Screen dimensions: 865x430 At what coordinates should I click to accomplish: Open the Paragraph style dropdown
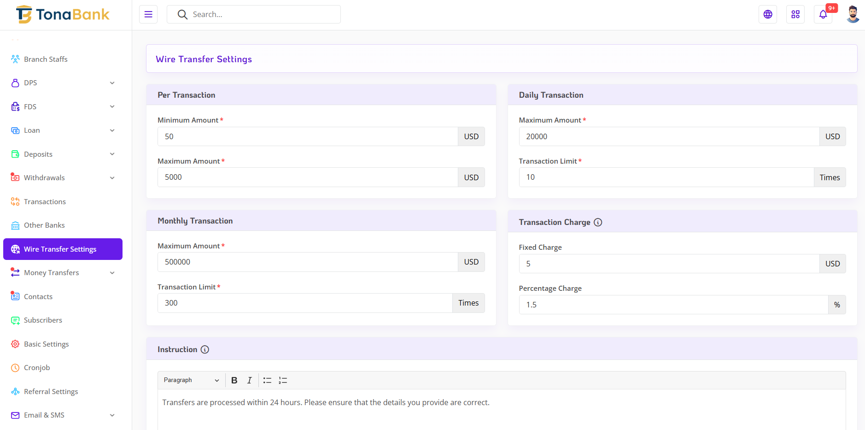coord(191,380)
